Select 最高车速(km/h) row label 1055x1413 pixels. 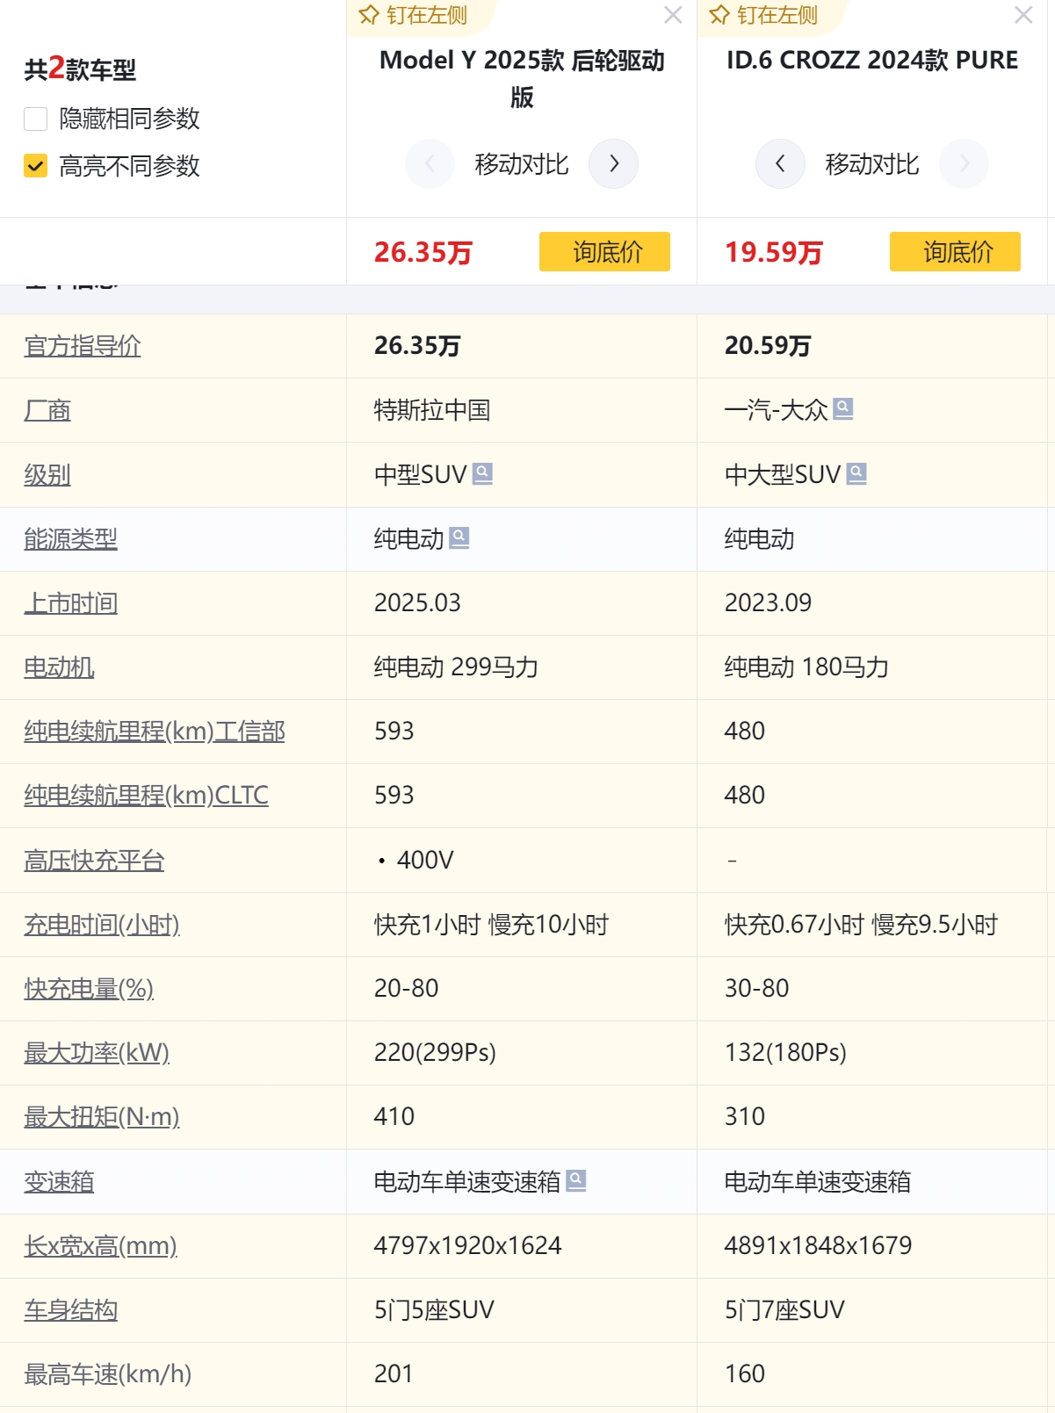[107, 1374]
